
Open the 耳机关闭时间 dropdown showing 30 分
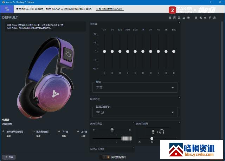point(135,112)
